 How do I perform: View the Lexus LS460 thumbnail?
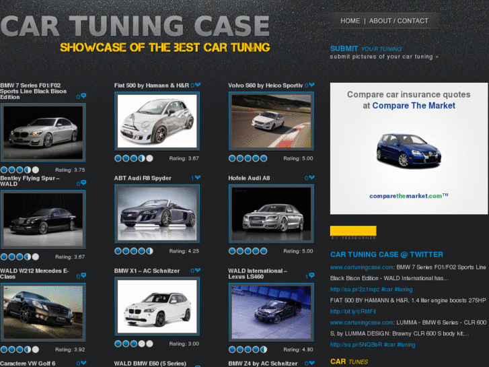271,312
